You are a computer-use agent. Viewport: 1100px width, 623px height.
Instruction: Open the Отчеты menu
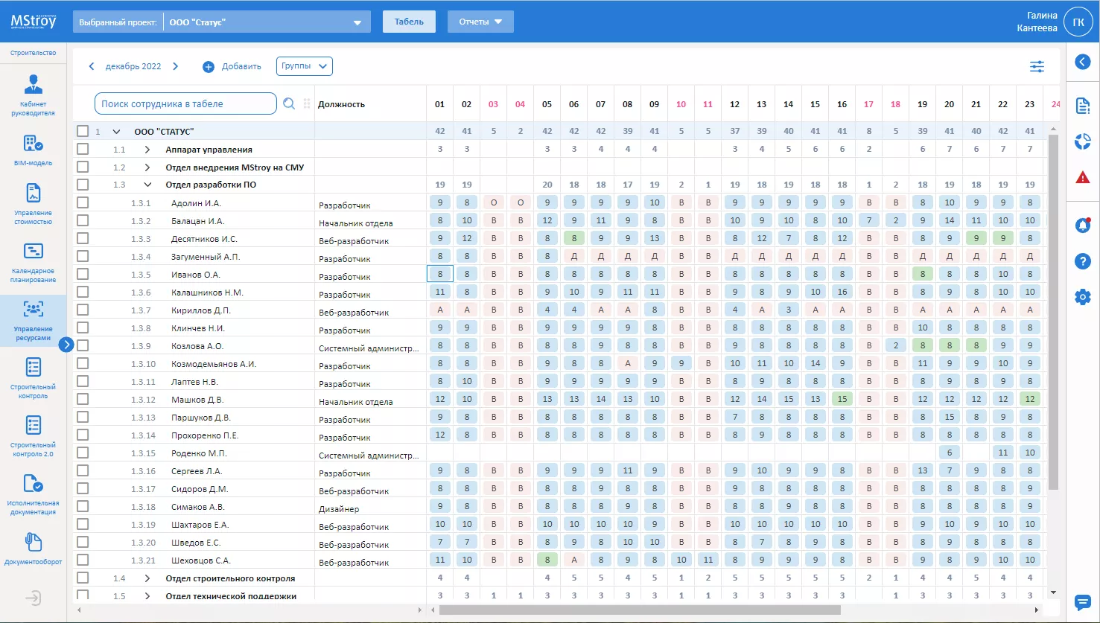480,22
